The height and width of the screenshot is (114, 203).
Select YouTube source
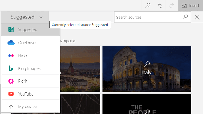[x=31, y=94]
